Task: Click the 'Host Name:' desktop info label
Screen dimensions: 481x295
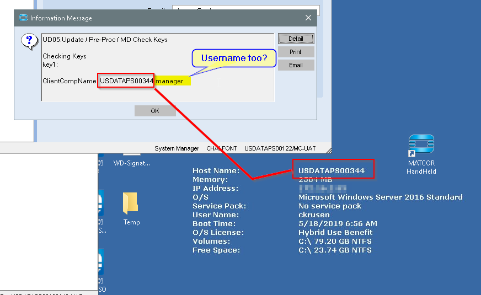Action: [x=216, y=171]
